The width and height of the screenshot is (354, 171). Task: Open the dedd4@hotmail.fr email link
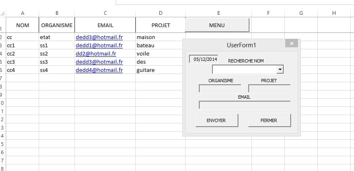coord(99,70)
